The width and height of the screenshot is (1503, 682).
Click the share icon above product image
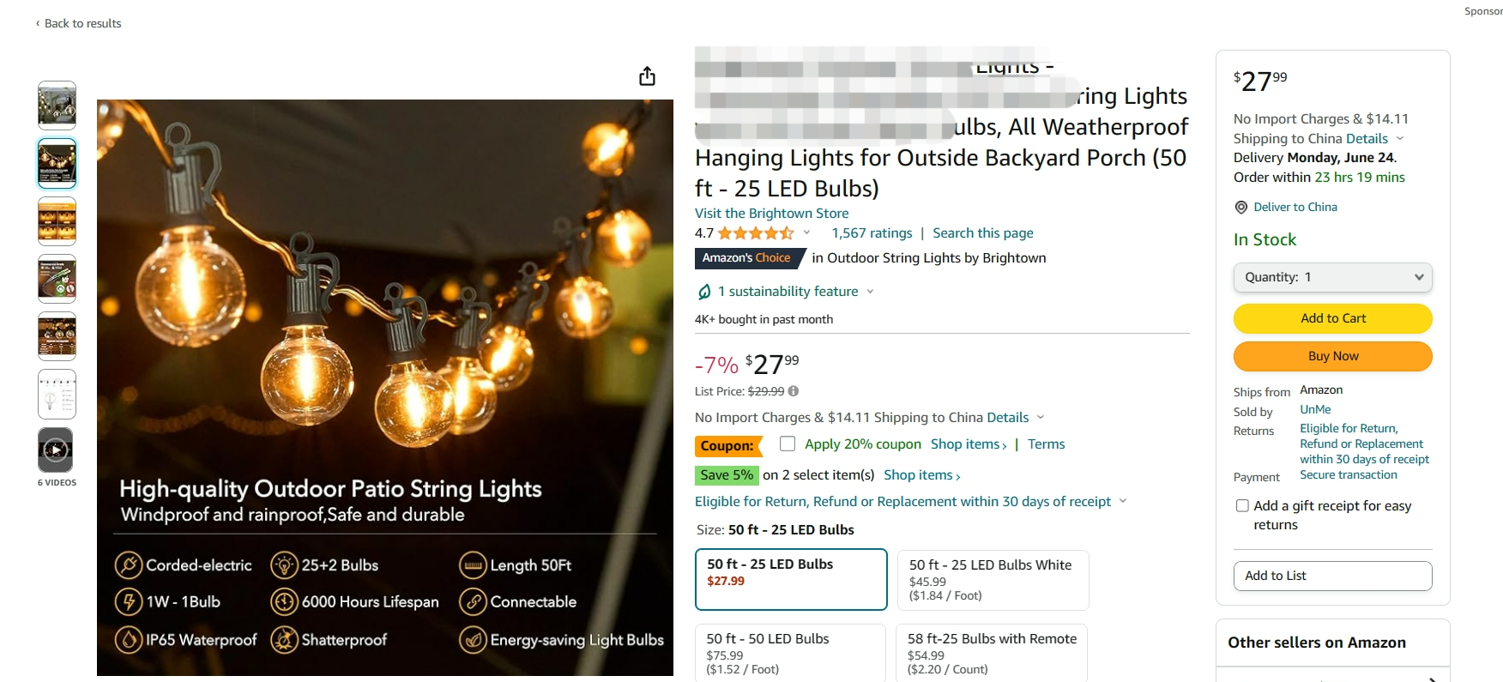[647, 76]
